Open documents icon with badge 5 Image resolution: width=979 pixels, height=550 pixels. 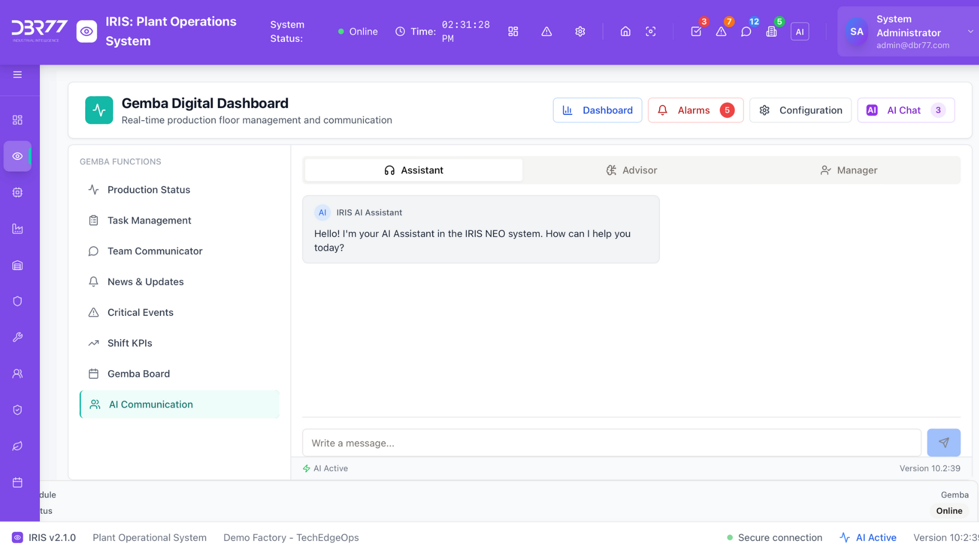click(x=771, y=32)
